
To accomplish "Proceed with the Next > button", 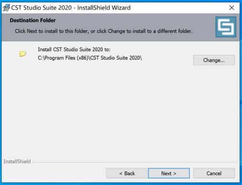I will [x=169, y=173].
